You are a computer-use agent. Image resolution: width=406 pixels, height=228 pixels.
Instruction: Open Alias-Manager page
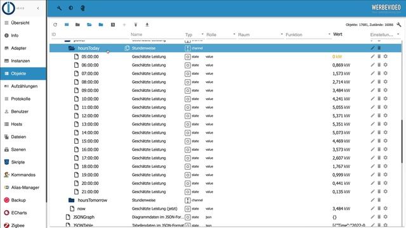pyautogui.click(x=23, y=187)
